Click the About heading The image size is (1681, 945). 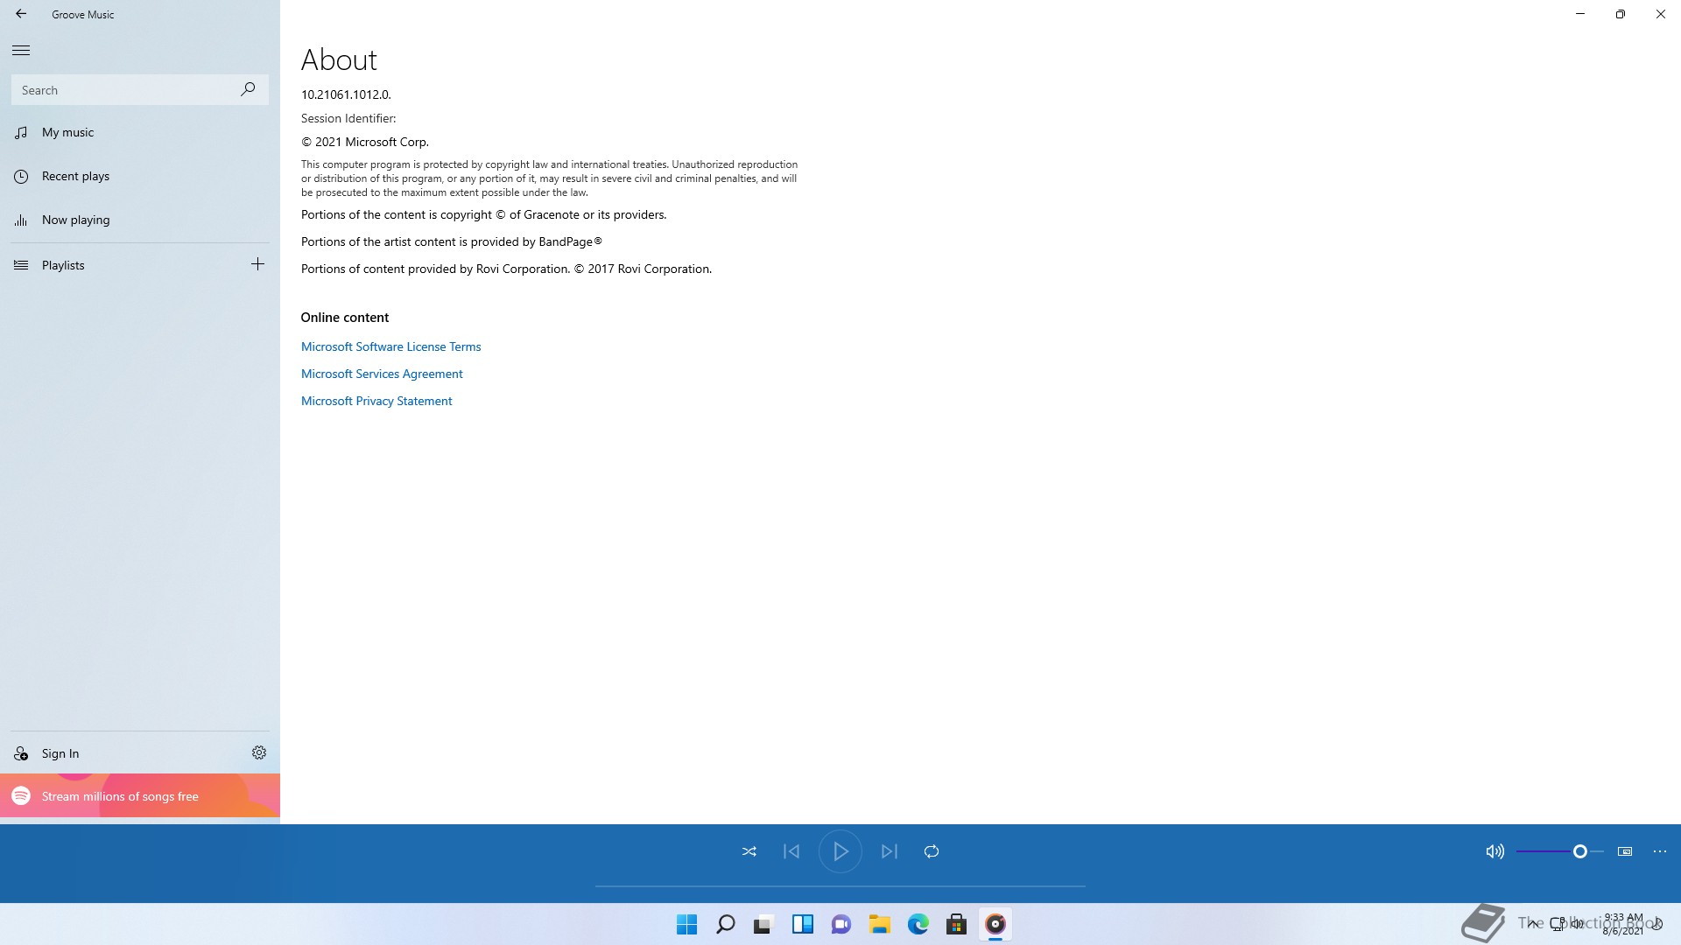tap(339, 59)
